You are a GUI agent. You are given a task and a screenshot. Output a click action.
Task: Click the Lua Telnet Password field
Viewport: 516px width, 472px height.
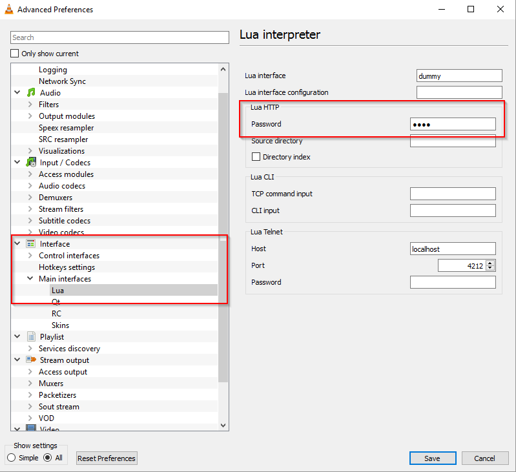tap(453, 282)
